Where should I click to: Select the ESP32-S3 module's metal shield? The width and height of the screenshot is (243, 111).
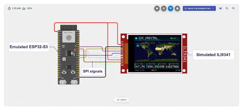tap(69, 36)
